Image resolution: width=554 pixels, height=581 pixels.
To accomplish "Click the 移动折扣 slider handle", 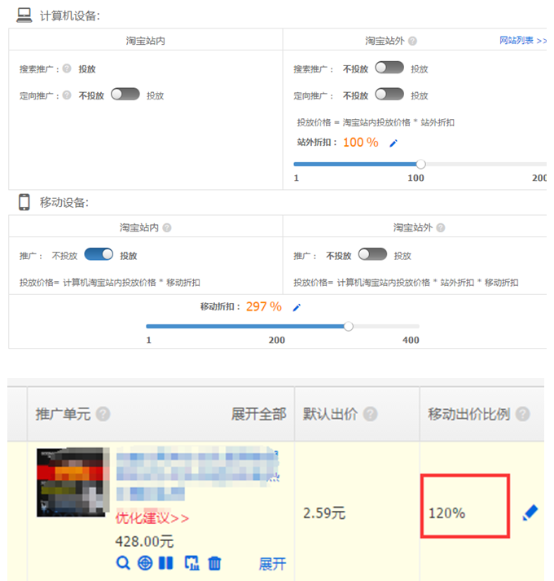I will 349,326.
